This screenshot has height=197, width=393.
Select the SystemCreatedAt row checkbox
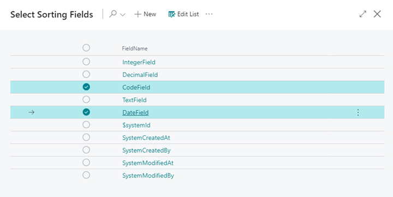coord(86,138)
